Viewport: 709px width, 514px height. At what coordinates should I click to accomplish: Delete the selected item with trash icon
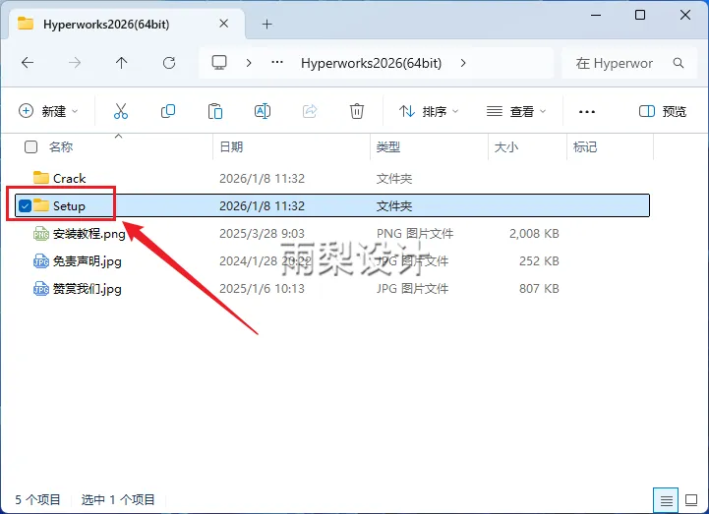pyautogui.click(x=357, y=111)
